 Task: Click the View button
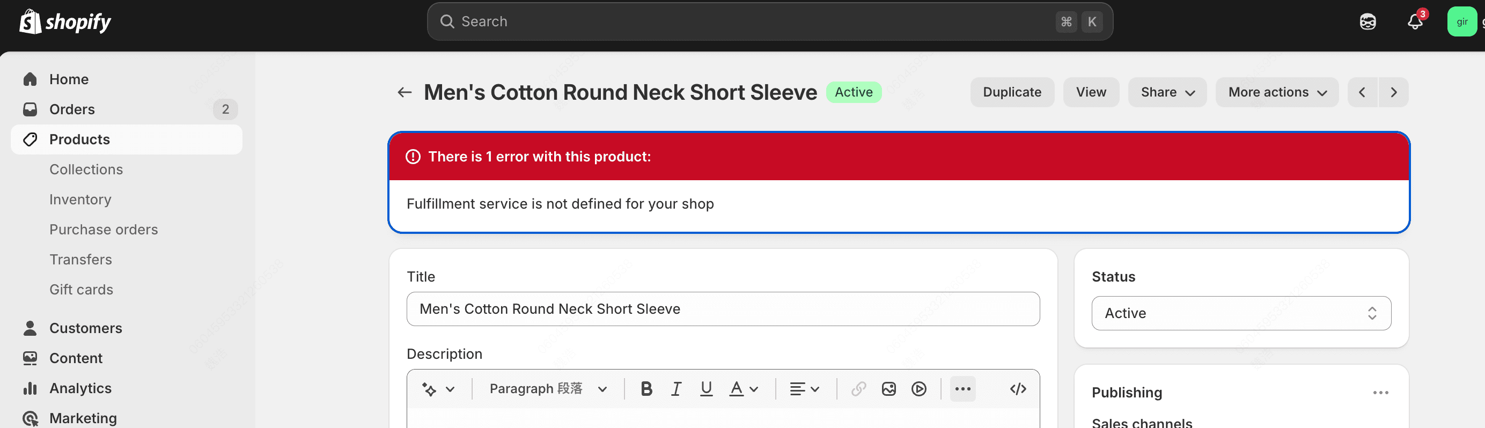click(x=1091, y=92)
